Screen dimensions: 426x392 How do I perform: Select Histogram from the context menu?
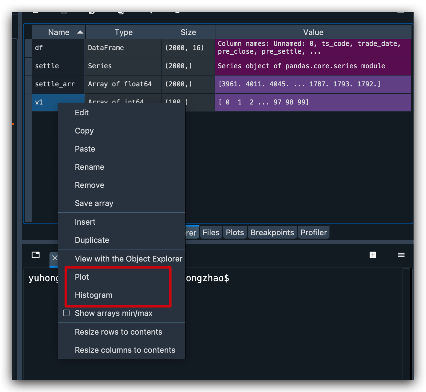click(x=122, y=295)
